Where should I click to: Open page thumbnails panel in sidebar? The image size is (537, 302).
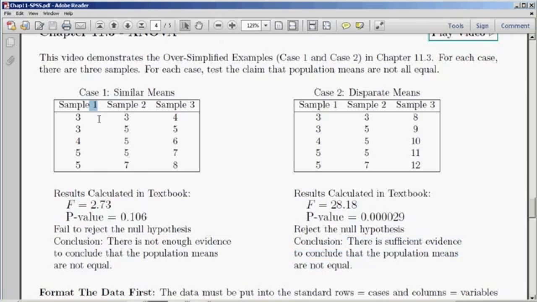[x=10, y=42]
